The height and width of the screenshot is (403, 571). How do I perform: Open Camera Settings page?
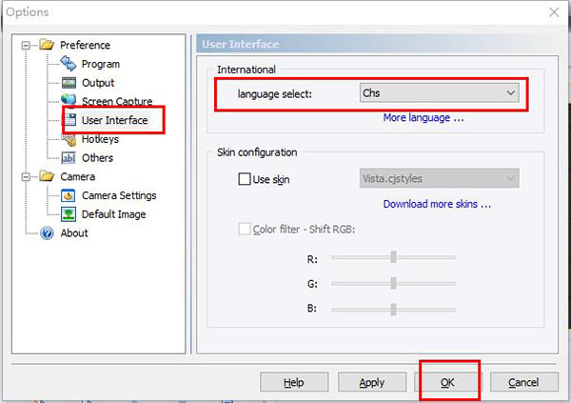pyautogui.click(x=119, y=195)
